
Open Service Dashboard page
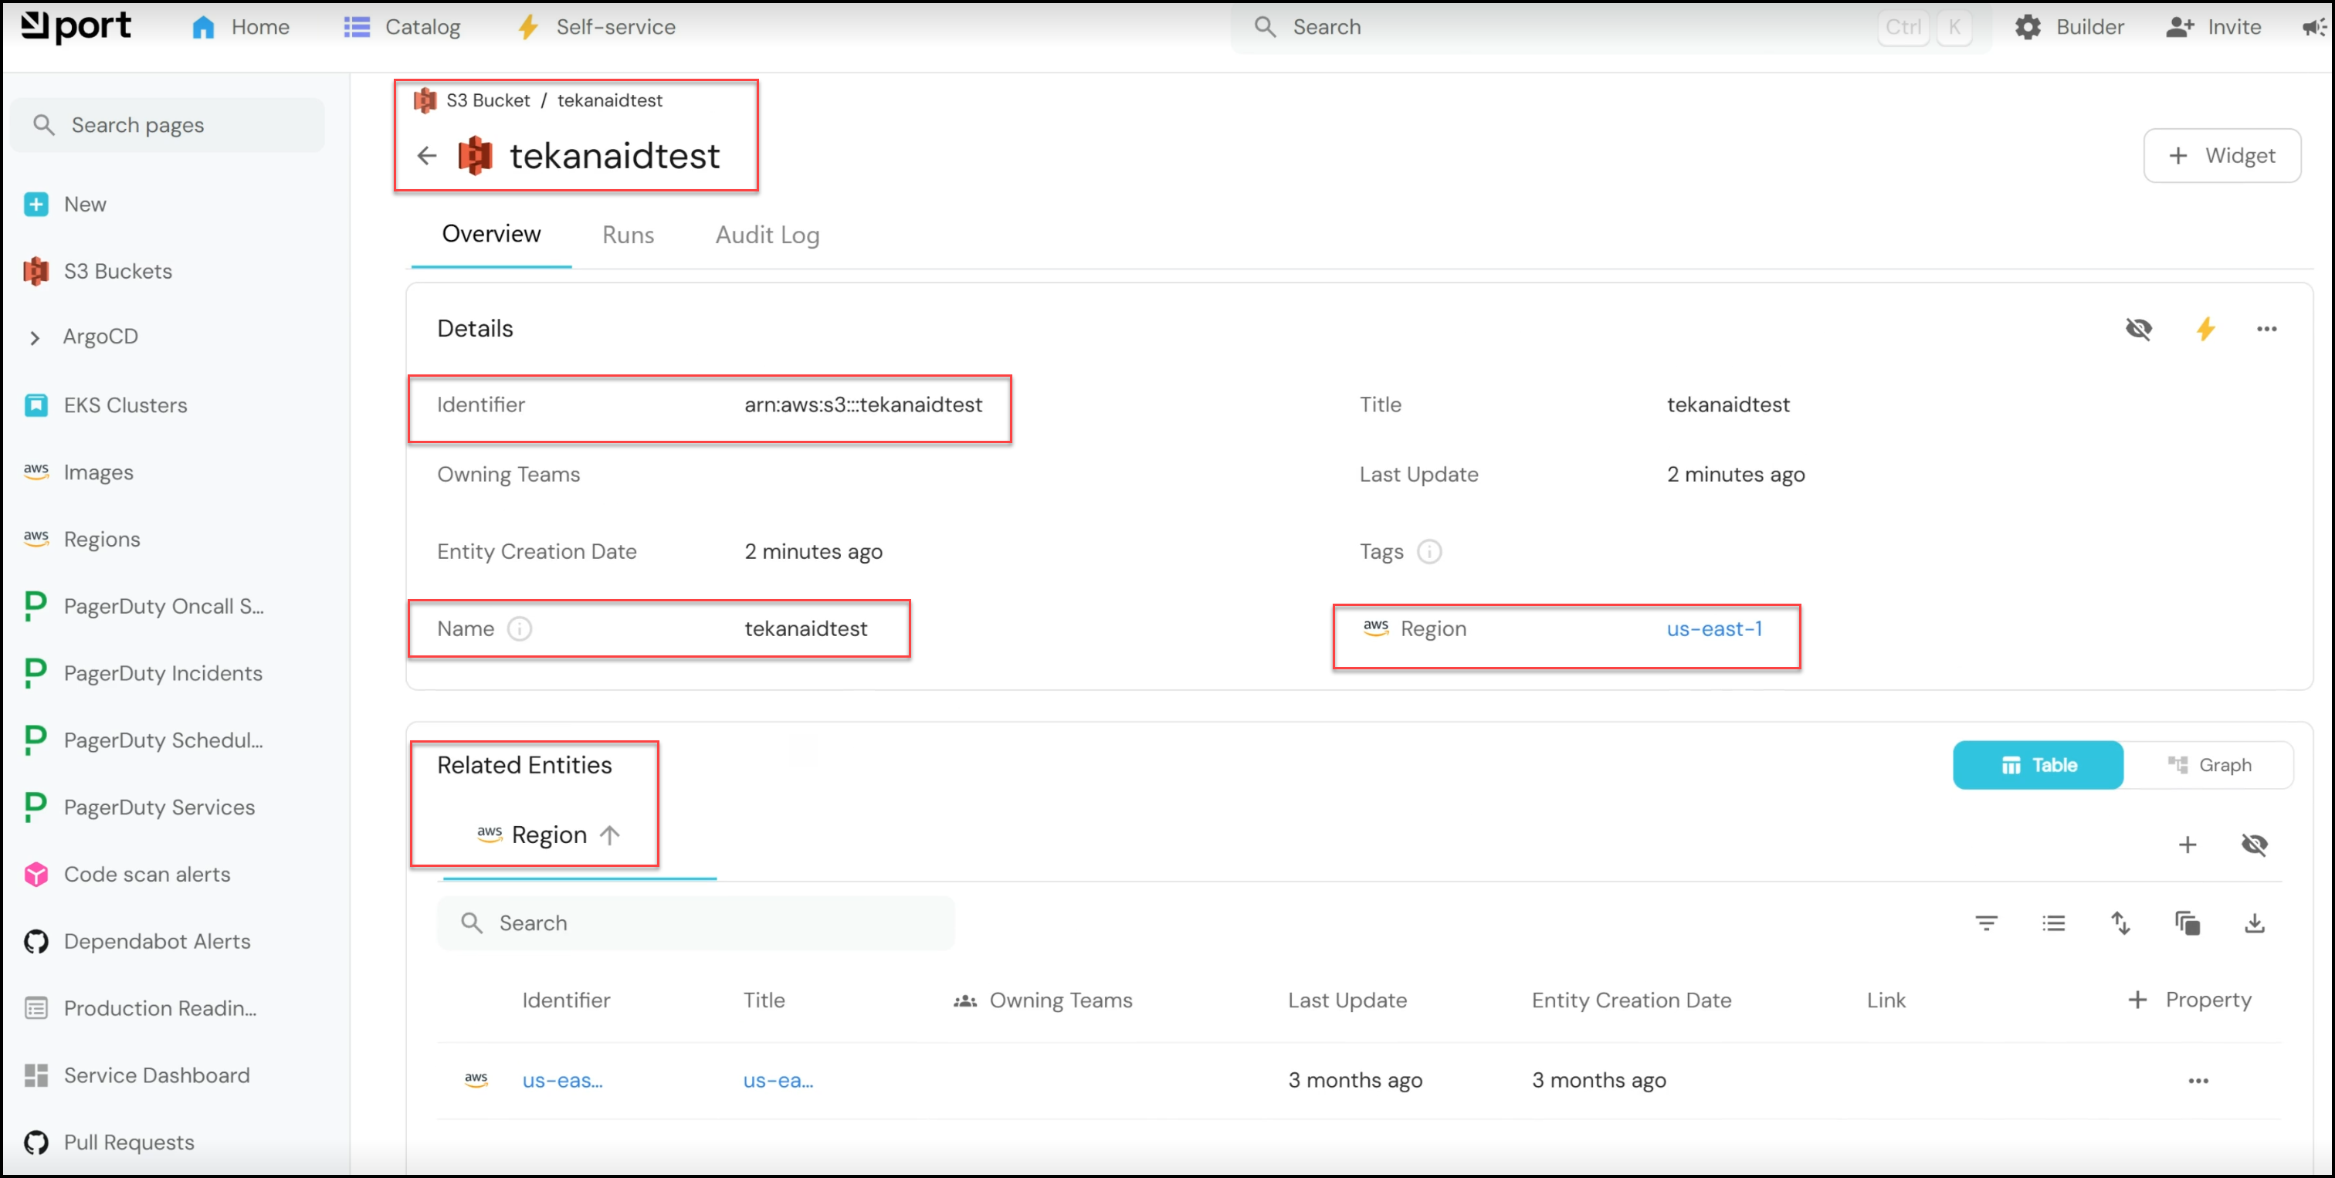[x=137, y=1075]
